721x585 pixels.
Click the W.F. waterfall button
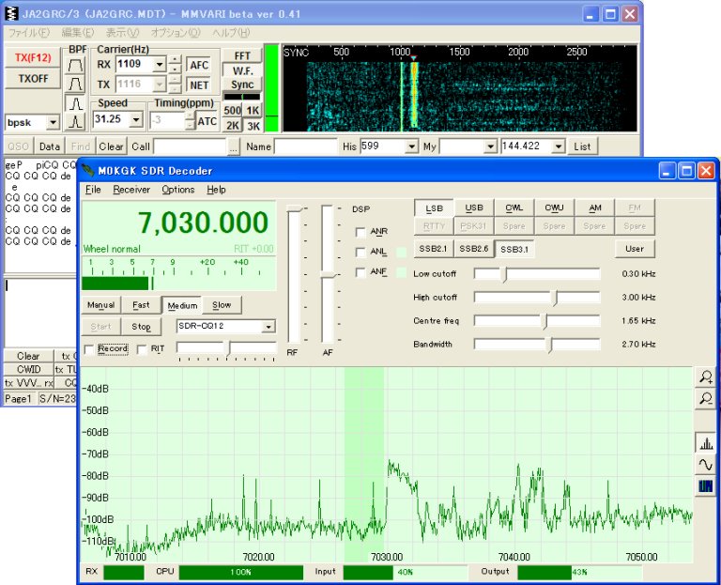[242, 70]
